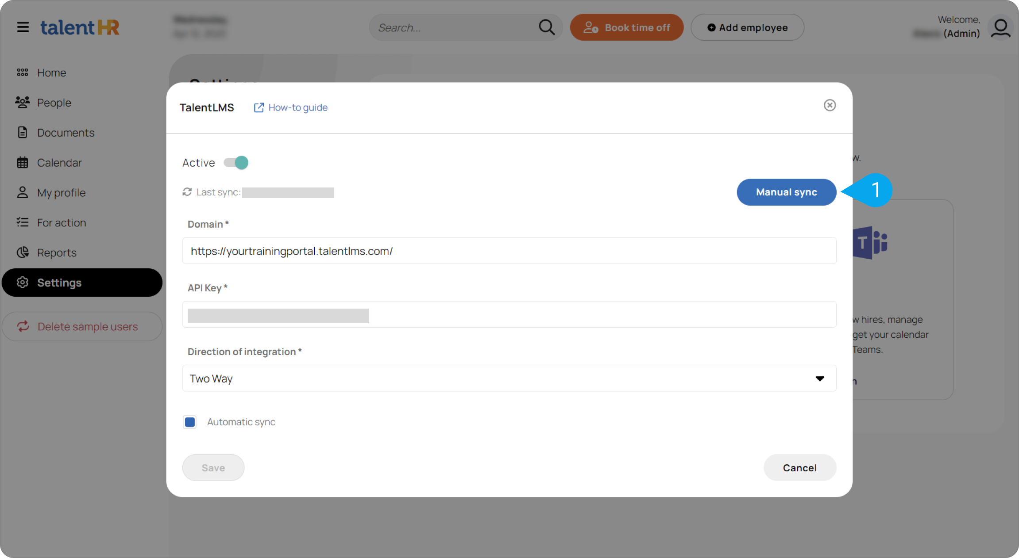This screenshot has height=558, width=1019.
Task: Select People in the sidebar
Action: point(54,102)
